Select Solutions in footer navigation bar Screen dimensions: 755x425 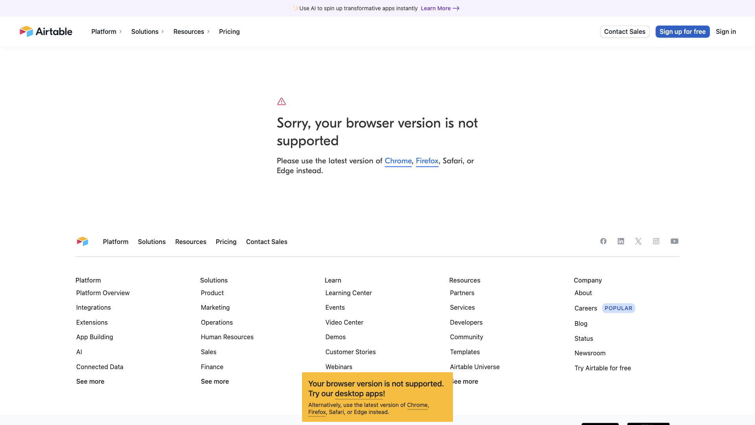tap(152, 242)
